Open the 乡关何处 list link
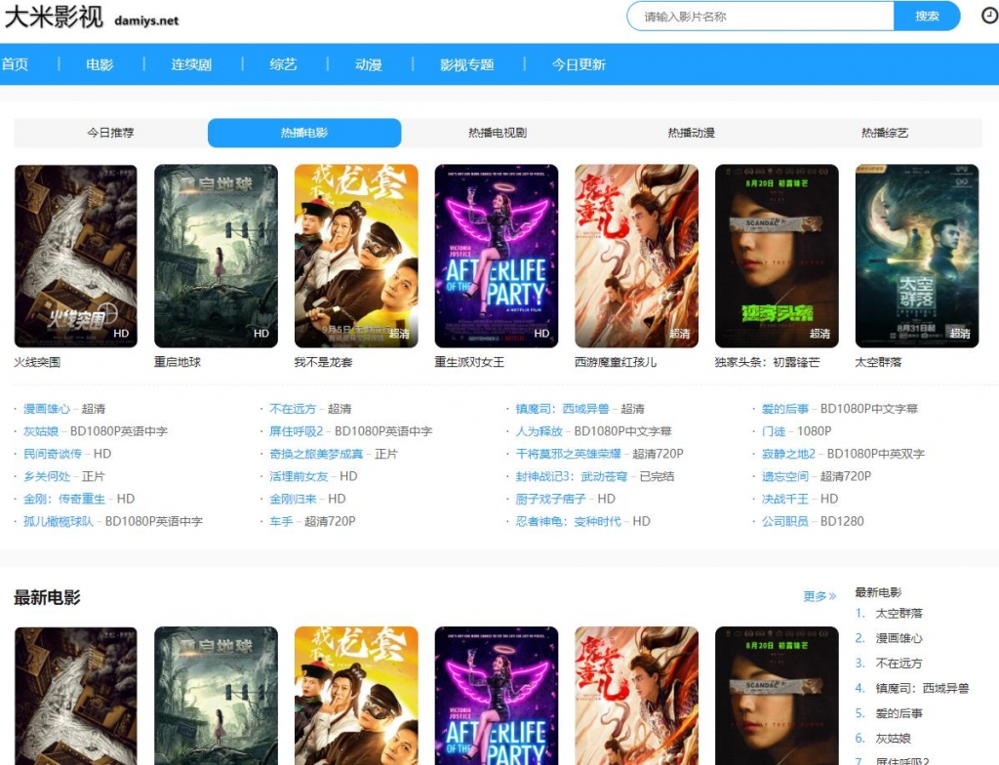The height and width of the screenshot is (765, 999). click(x=47, y=476)
